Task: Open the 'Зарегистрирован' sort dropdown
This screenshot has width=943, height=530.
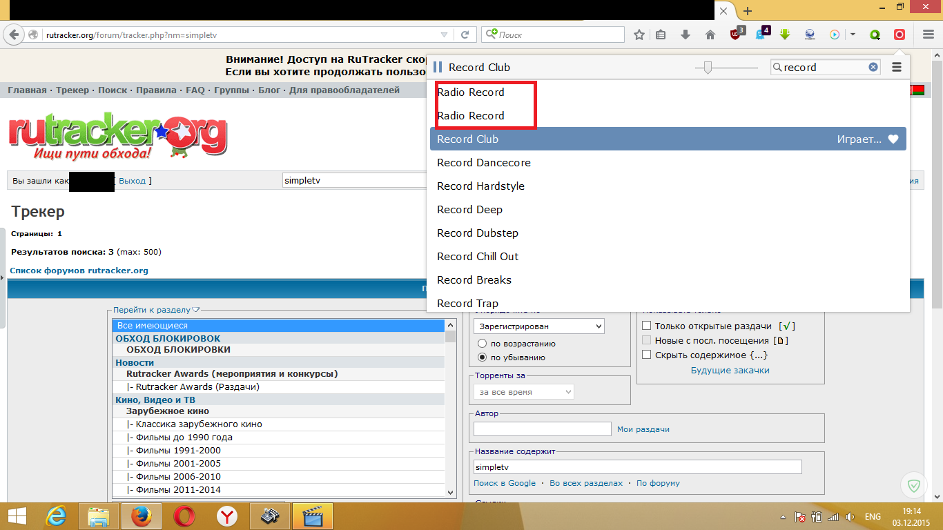Action: 538,326
